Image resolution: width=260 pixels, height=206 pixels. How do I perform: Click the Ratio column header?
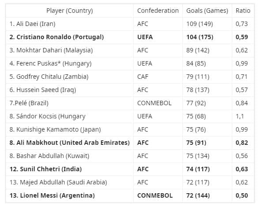click(243, 11)
